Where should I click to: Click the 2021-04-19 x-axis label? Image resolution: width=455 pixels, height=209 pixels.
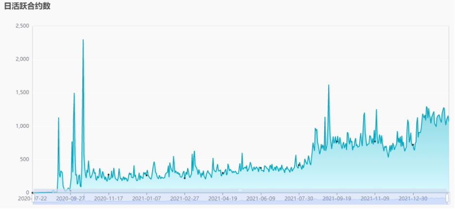click(x=223, y=198)
